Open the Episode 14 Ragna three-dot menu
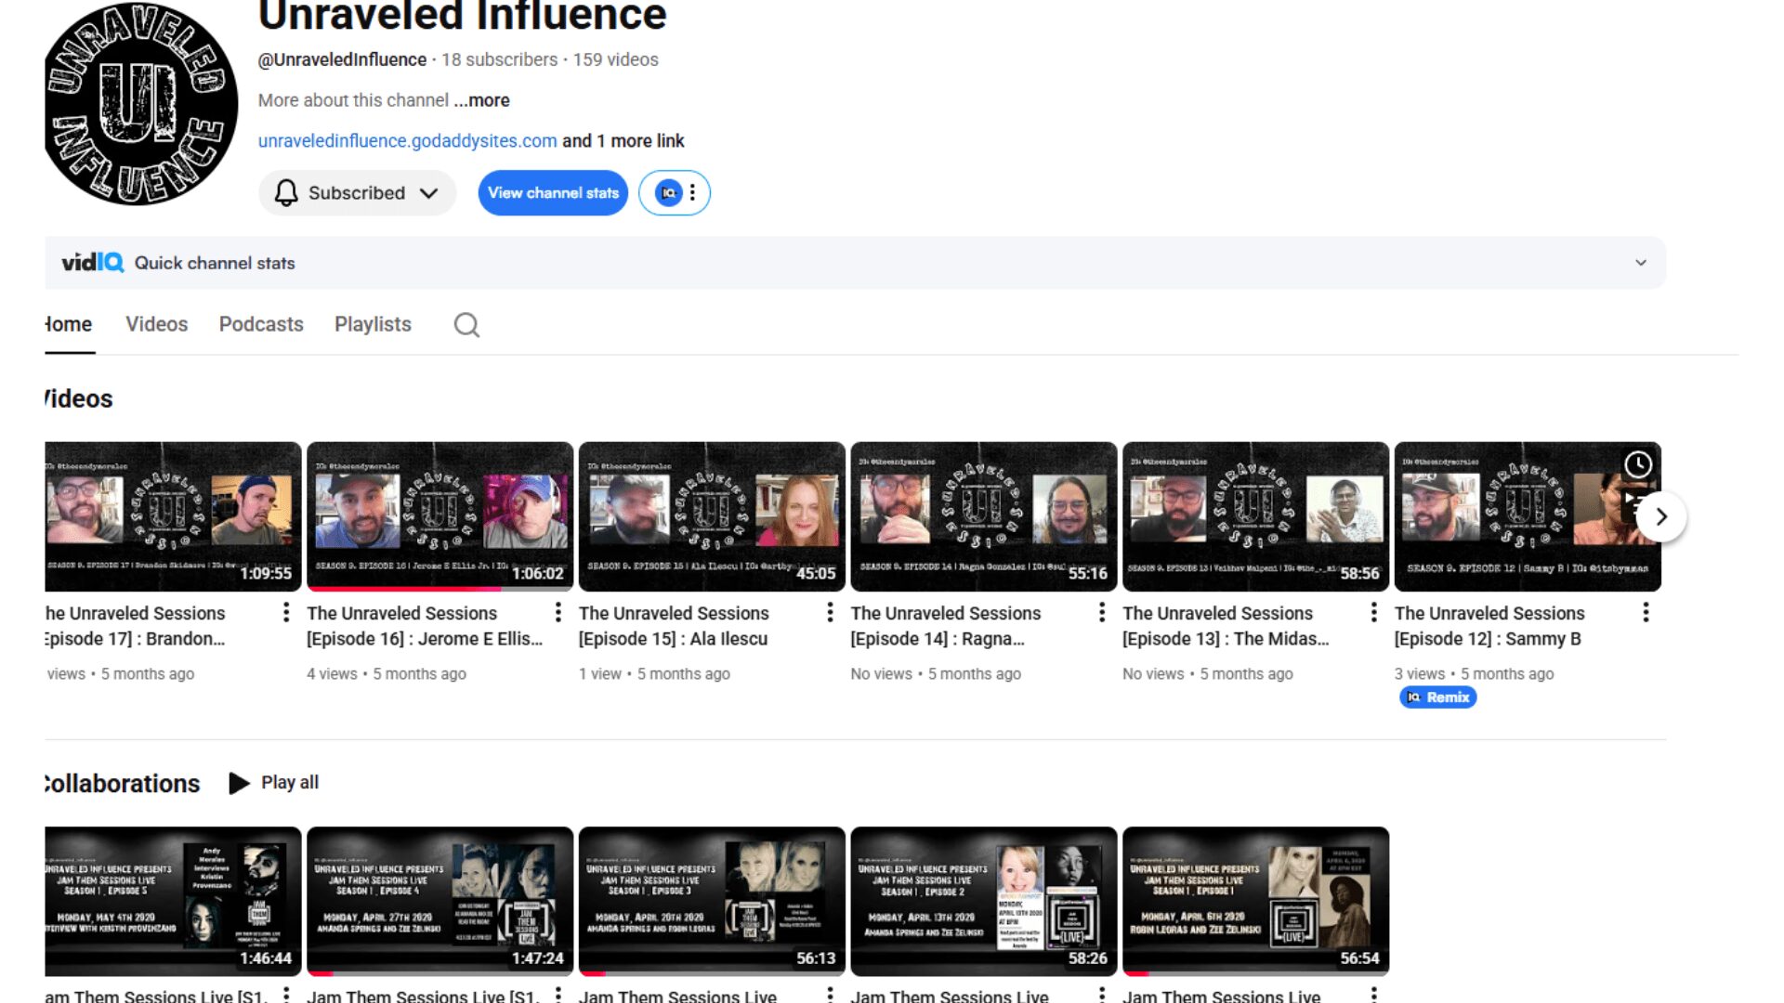Viewport: 1784px width, 1003px height. pyautogui.click(x=1101, y=612)
